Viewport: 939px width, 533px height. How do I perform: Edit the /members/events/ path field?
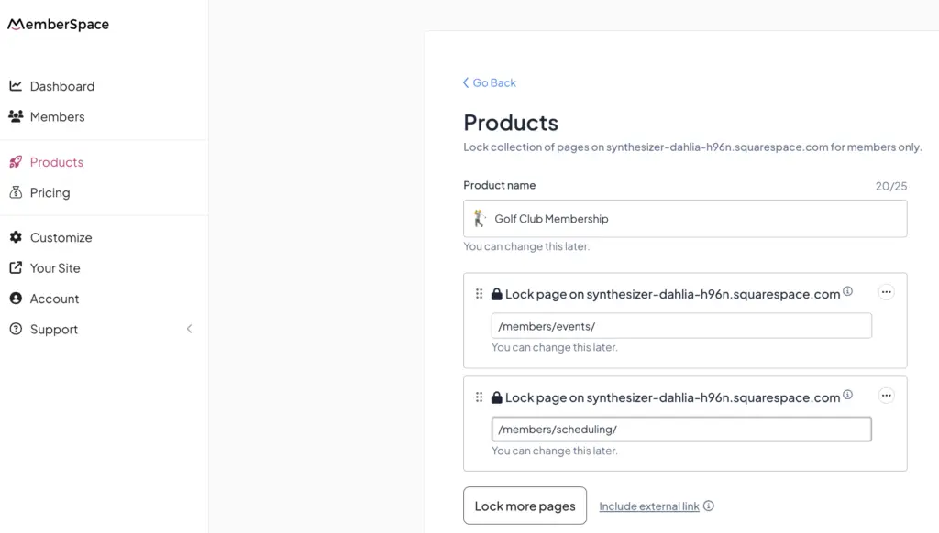coord(680,326)
